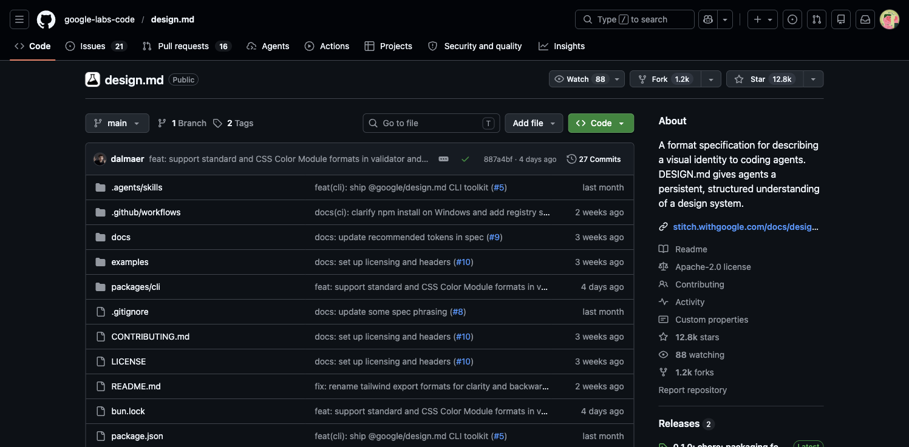Show commit message details ellipsis

click(x=444, y=159)
